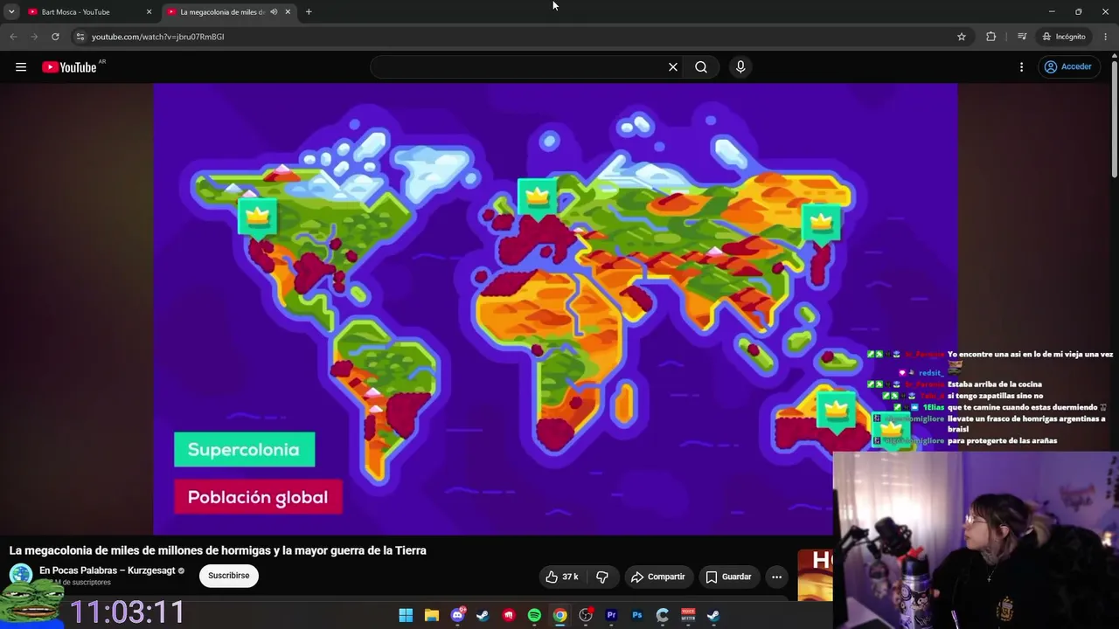Open Riot Client from the taskbar
Image resolution: width=1119 pixels, height=629 pixels.
(x=509, y=615)
